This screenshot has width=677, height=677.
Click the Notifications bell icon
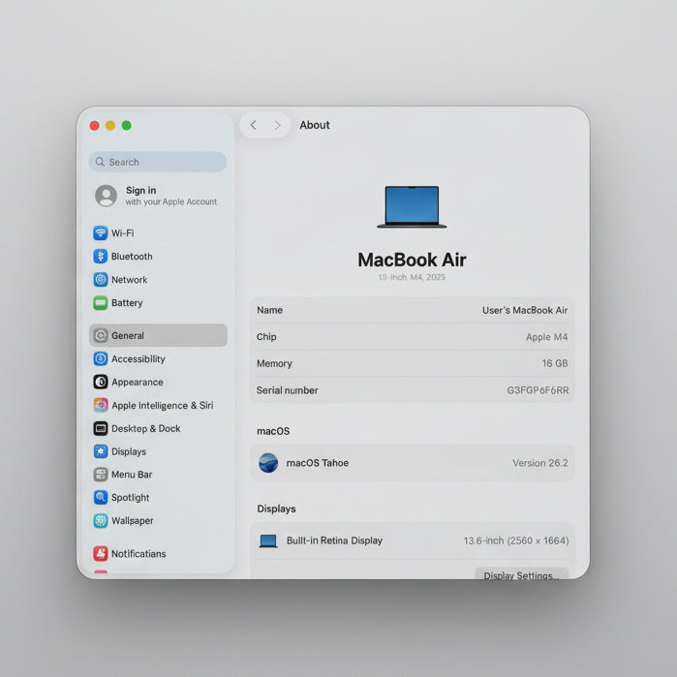(100, 554)
